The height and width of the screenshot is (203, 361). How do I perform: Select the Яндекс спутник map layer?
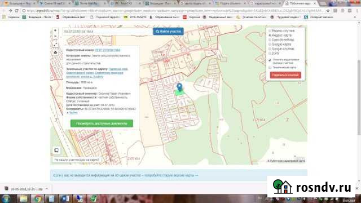(270, 30)
